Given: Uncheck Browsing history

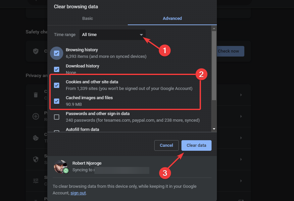Looking at the screenshot, I should tap(56, 53).
